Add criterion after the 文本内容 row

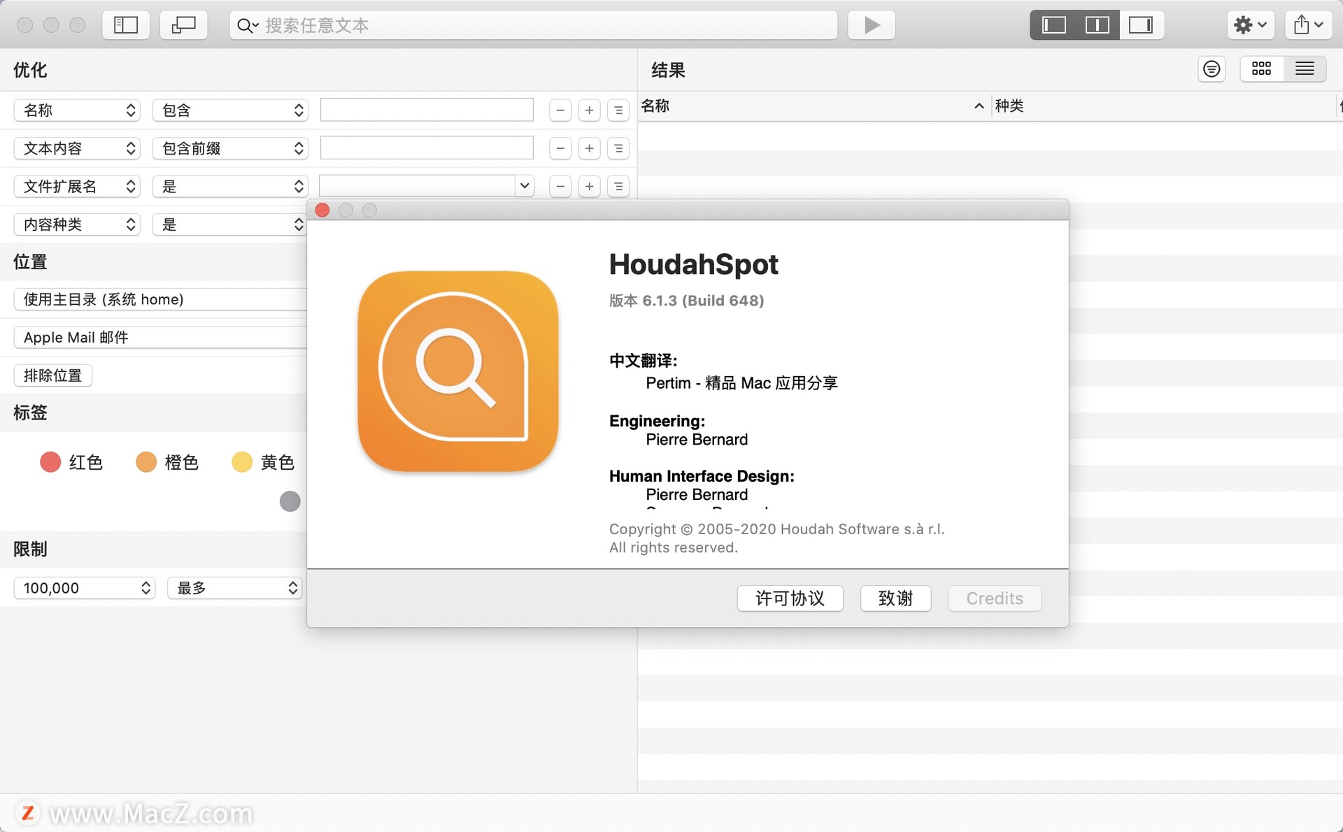click(x=590, y=148)
